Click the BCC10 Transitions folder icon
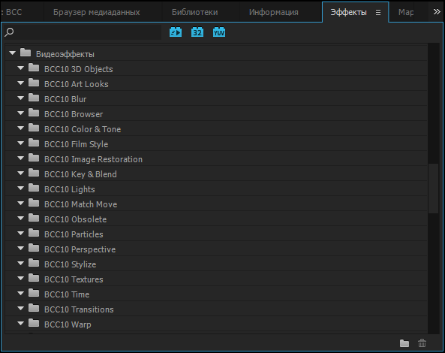The image size is (445, 353). click(34, 308)
